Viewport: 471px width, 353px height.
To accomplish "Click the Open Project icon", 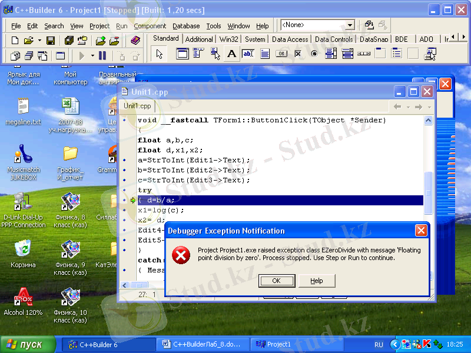I will 82,40.
